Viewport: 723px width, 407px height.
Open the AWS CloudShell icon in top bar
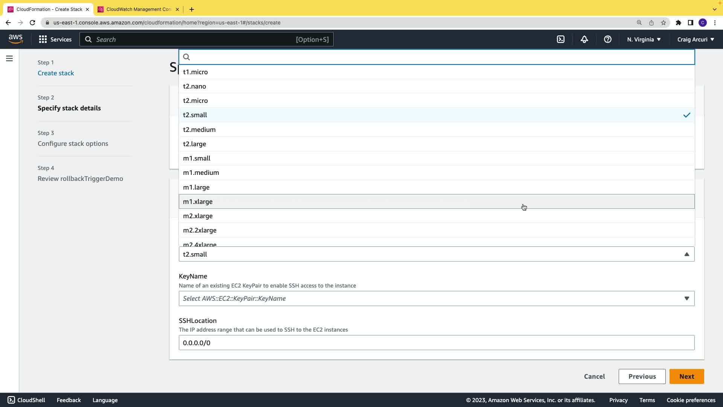pyautogui.click(x=561, y=39)
